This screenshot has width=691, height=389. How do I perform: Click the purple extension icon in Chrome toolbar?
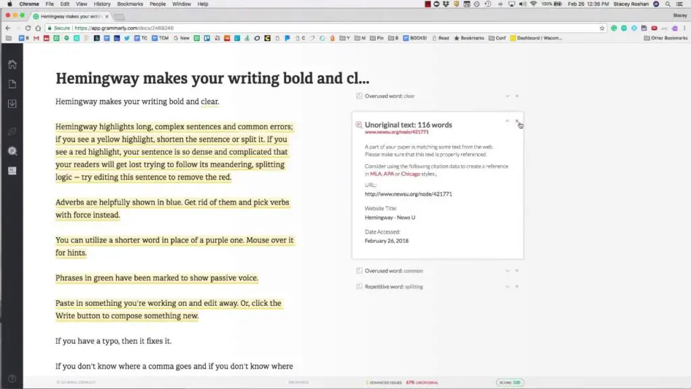coord(675,28)
